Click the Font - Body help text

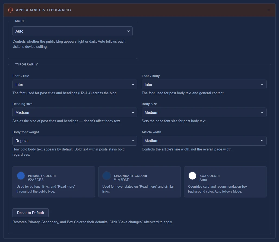(x=183, y=93)
